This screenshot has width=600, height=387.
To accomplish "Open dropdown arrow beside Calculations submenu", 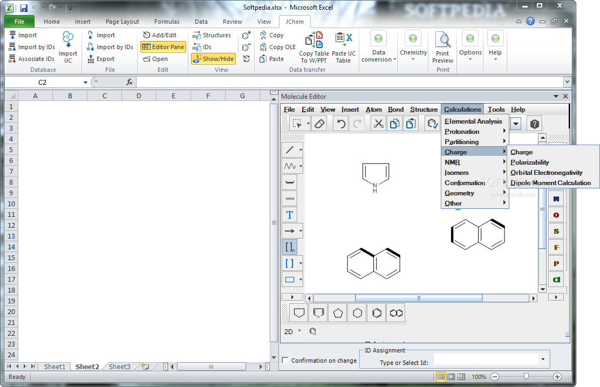I will pos(516,124).
